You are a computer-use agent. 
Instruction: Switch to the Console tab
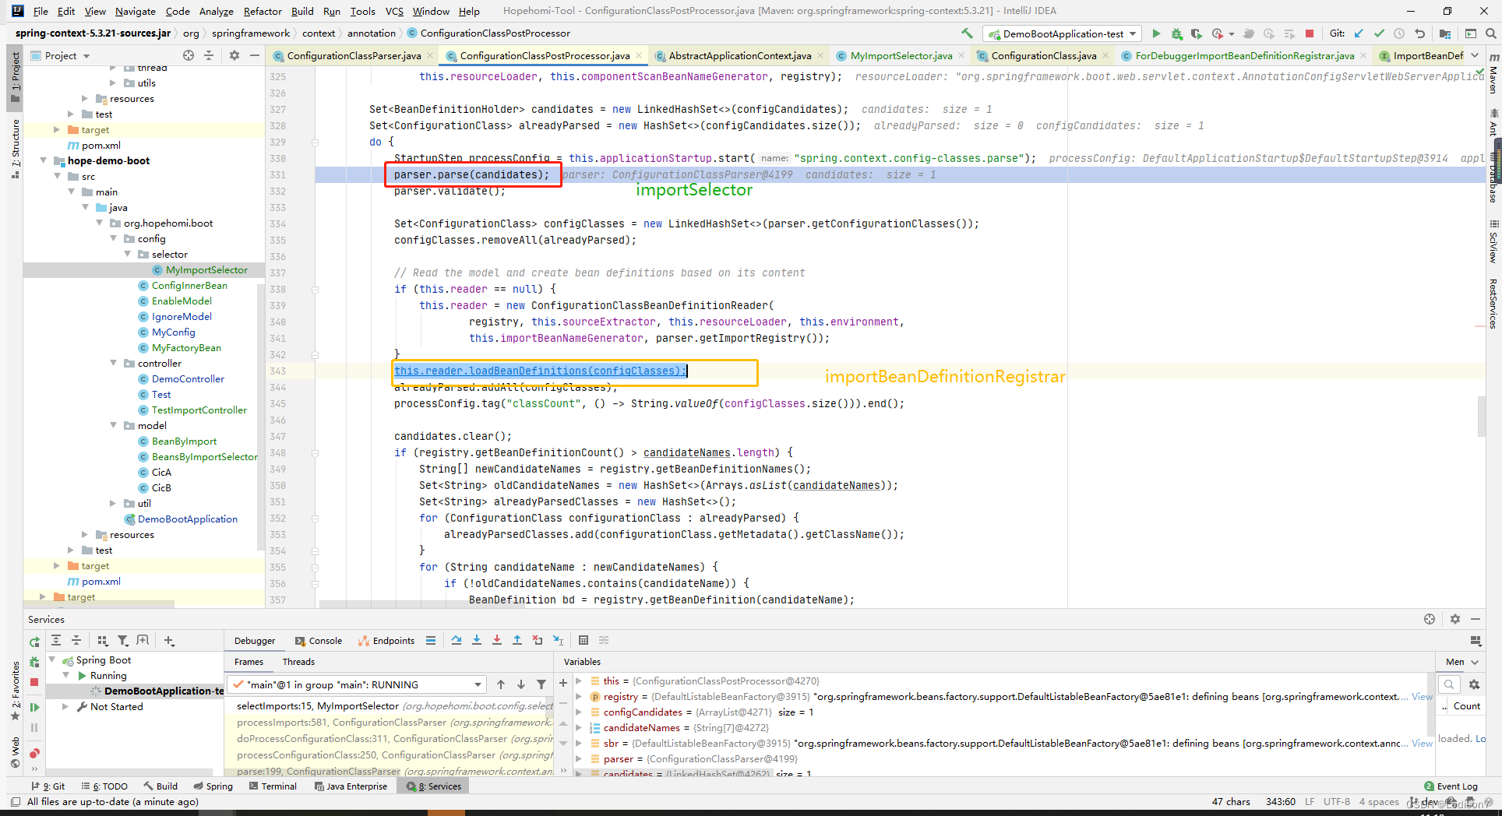click(319, 640)
